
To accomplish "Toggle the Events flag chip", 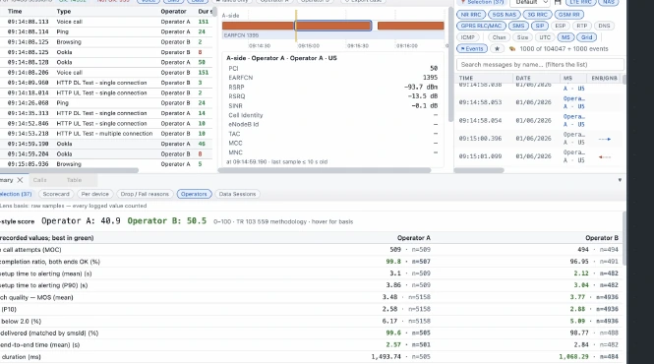I will click(x=472, y=49).
